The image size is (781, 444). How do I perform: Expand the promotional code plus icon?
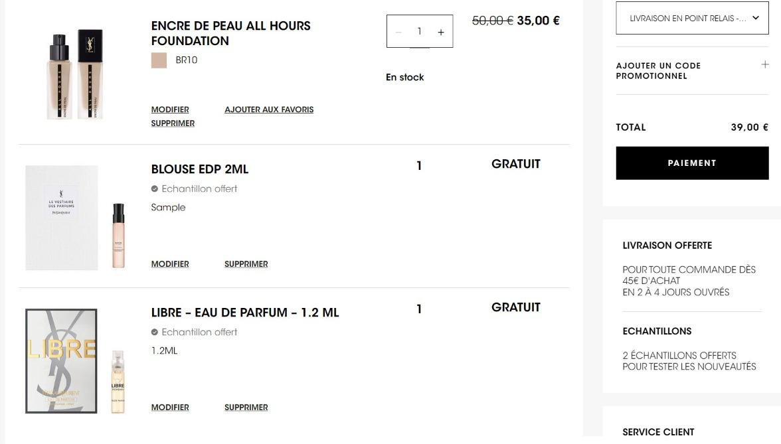click(x=764, y=64)
